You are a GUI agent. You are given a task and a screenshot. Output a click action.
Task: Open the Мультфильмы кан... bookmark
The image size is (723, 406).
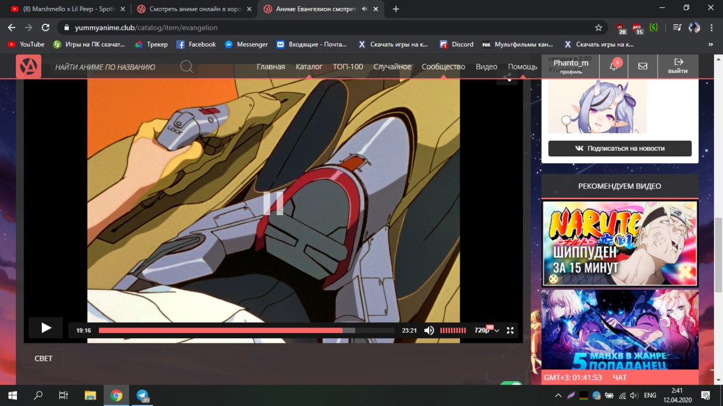518,44
